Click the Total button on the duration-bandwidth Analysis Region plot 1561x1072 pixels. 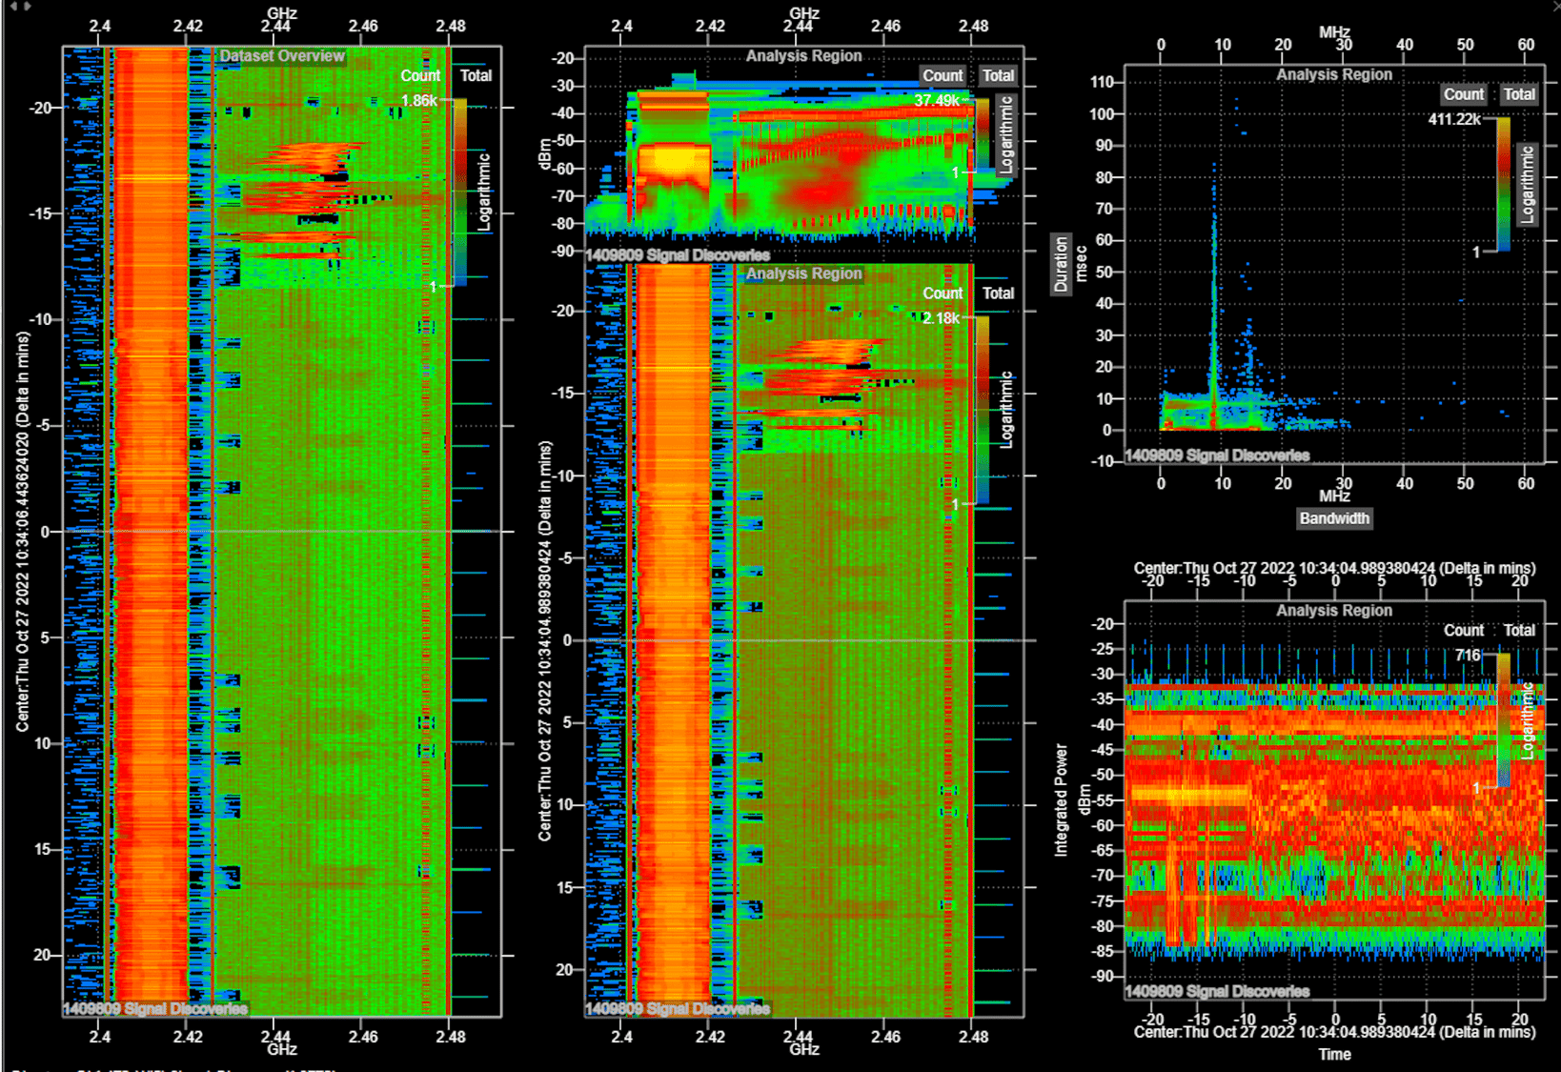coord(1519,94)
